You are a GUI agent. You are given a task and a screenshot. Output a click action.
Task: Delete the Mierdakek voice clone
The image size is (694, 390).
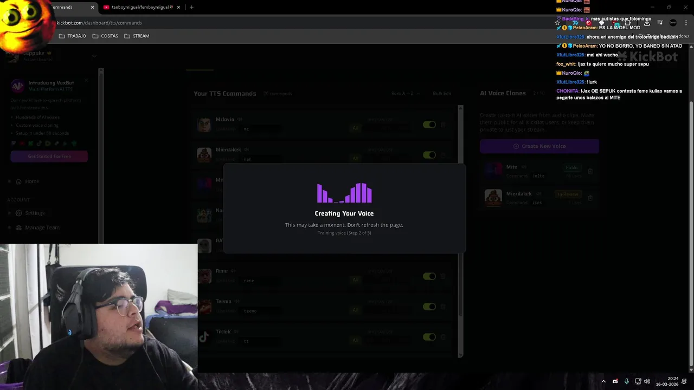[590, 198]
